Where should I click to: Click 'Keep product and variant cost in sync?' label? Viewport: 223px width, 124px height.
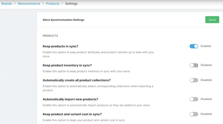[x=72, y=114]
